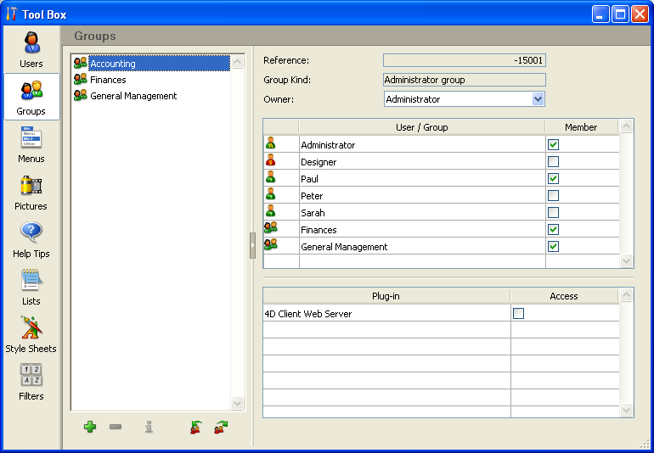Go to the Lists page

tap(31, 286)
